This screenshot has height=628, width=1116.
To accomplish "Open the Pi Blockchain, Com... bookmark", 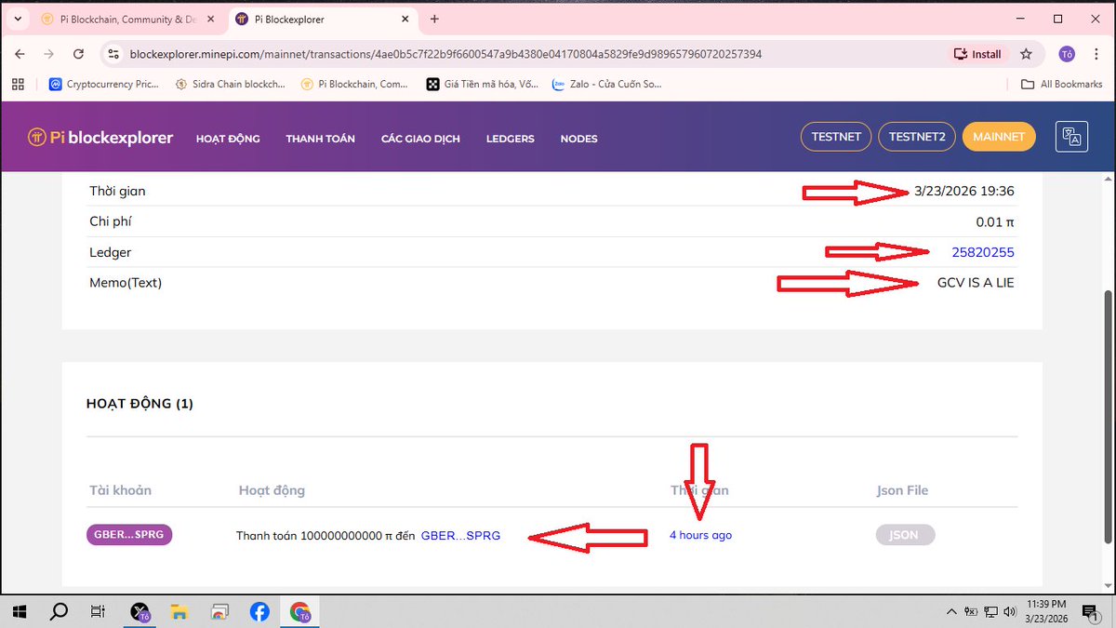I will pyautogui.click(x=354, y=84).
